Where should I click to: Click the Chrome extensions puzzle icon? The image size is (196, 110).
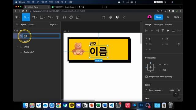click(169, 11)
